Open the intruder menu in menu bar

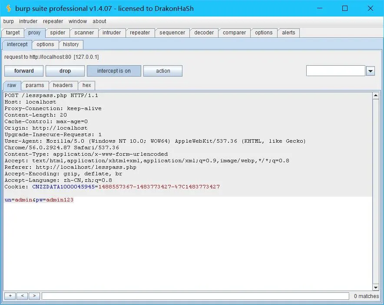(28, 21)
